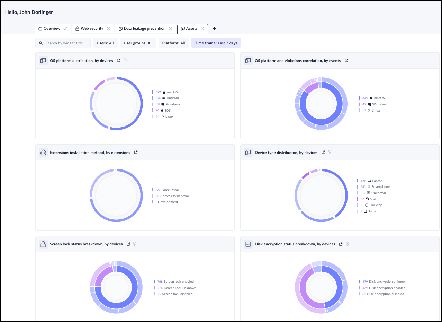Open Screen lock status breakdown external link
The height and width of the screenshot is (322, 442).
pyautogui.click(x=128, y=244)
